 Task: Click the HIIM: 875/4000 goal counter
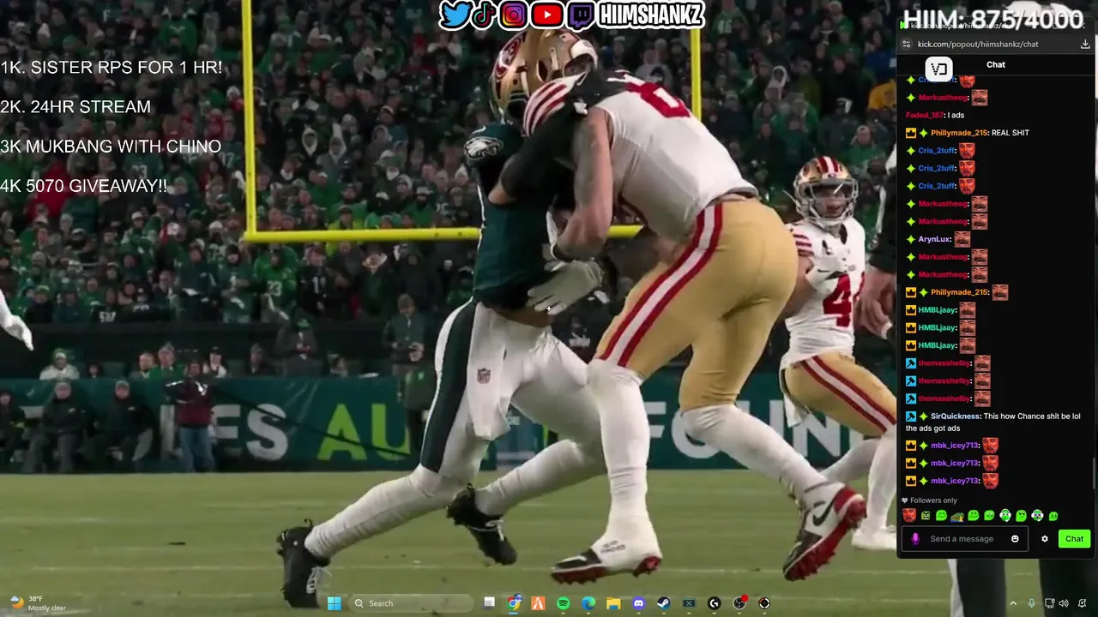click(x=993, y=19)
